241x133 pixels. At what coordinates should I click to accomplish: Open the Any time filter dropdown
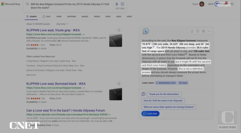(62, 24)
